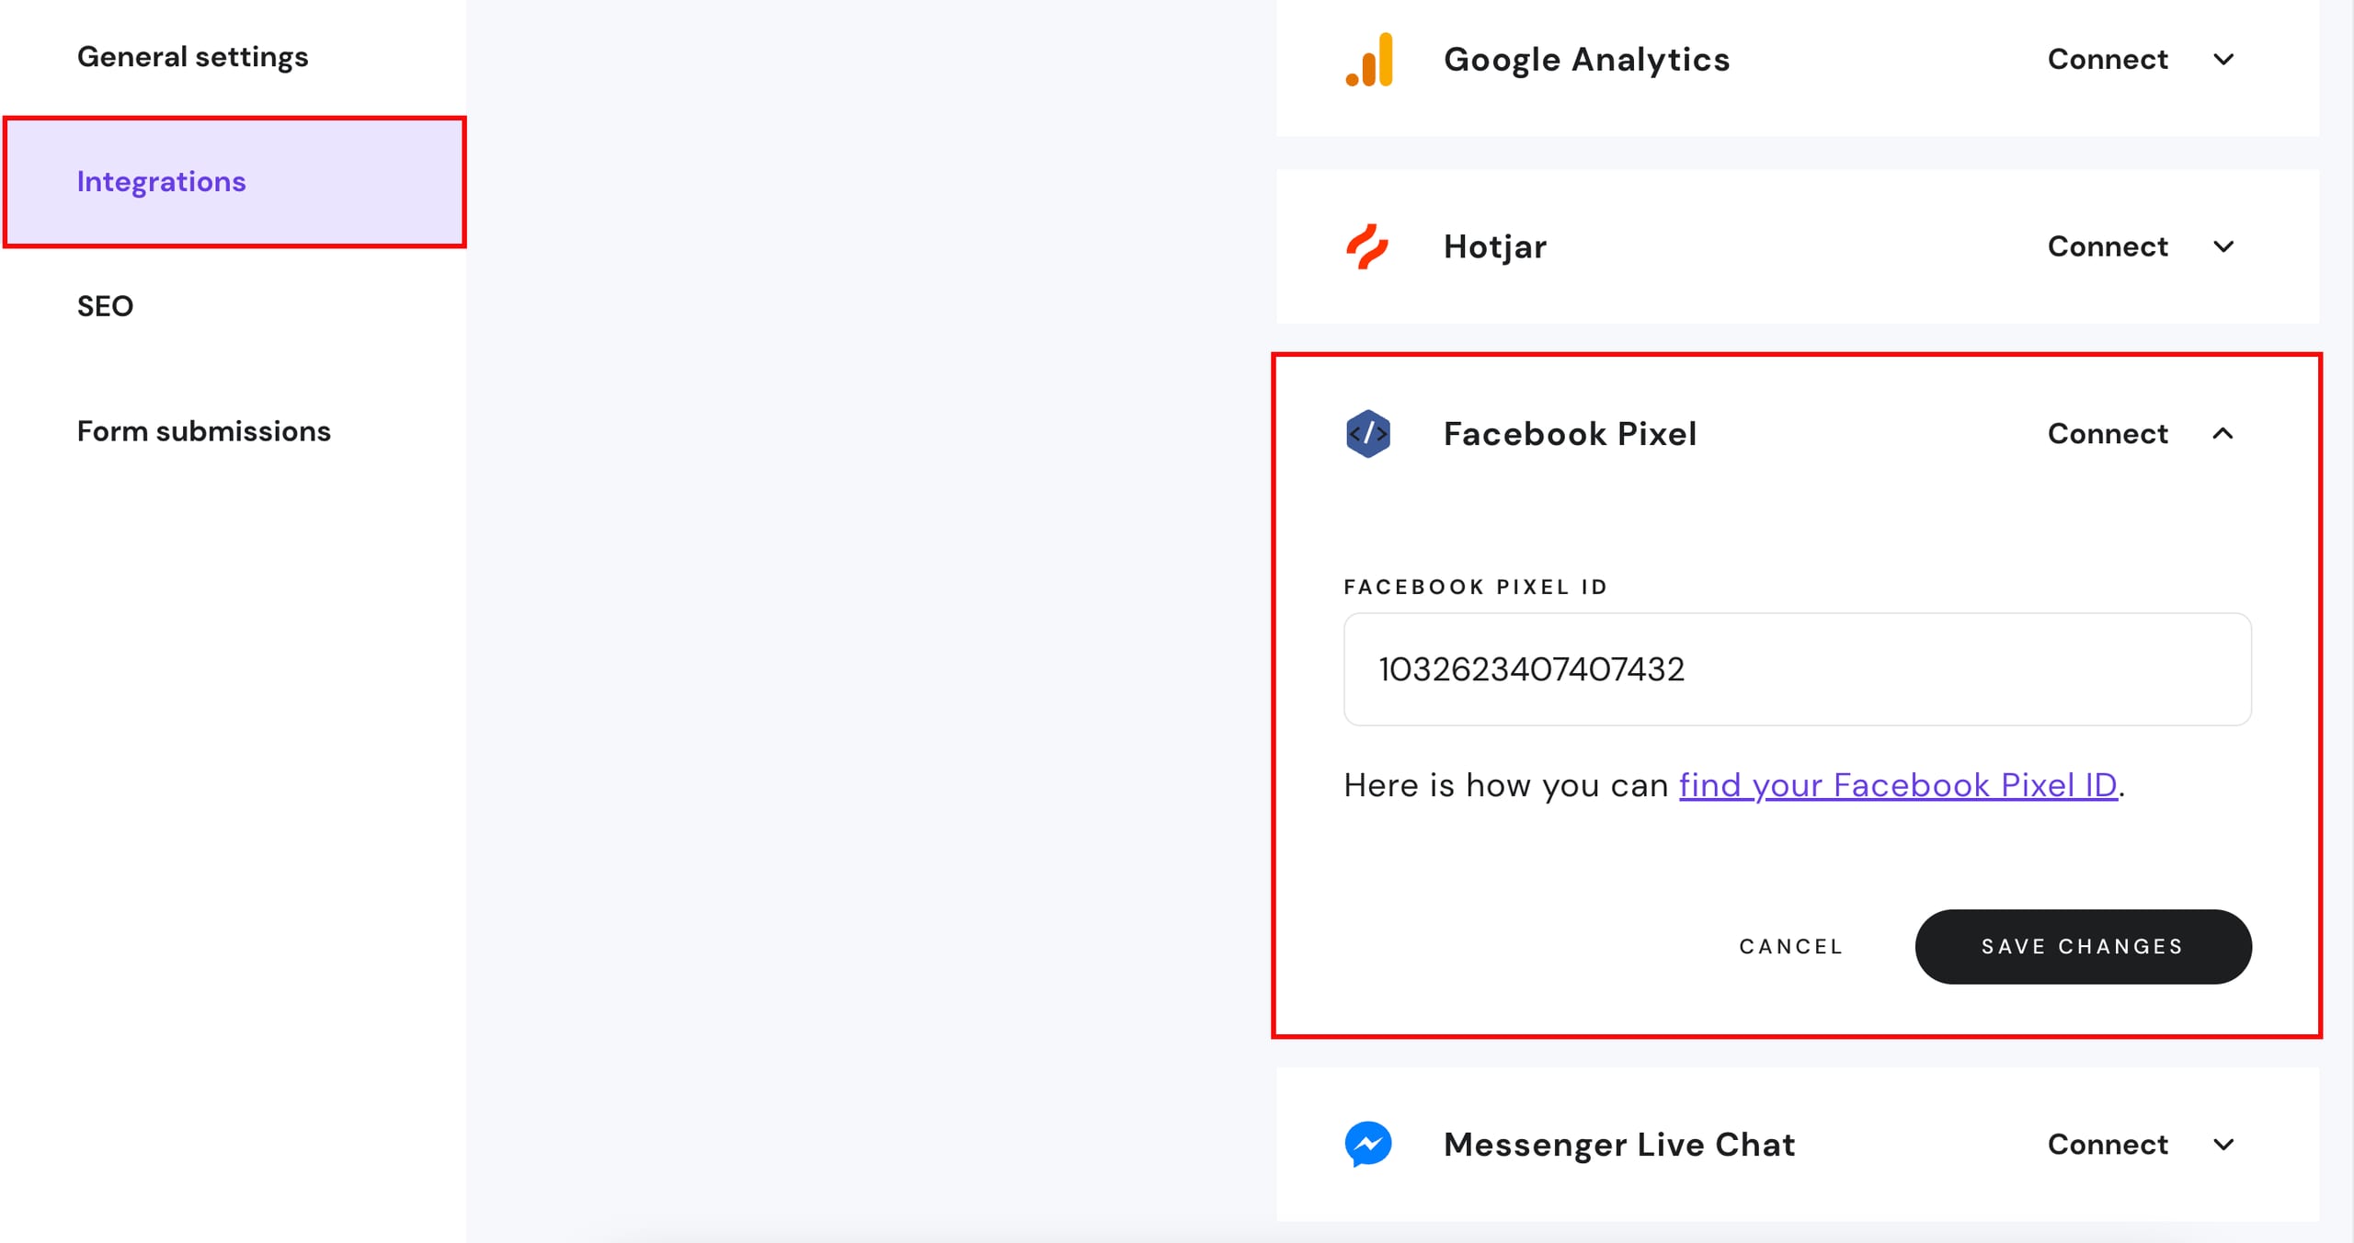2354x1243 pixels.
Task: Click the Google Analytics bar-chart icon
Action: click(x=1369, y=59)
